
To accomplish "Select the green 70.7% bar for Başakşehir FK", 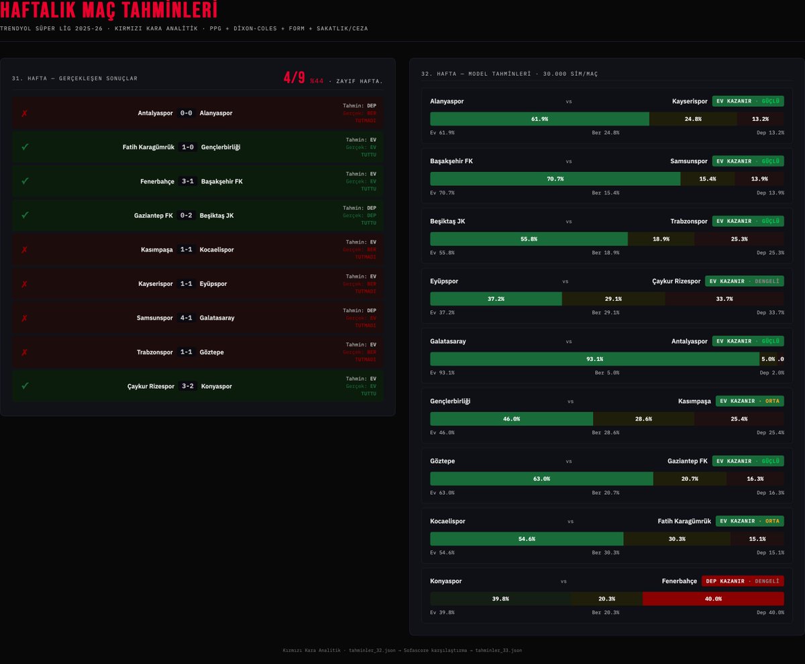I will coord(555,179).
